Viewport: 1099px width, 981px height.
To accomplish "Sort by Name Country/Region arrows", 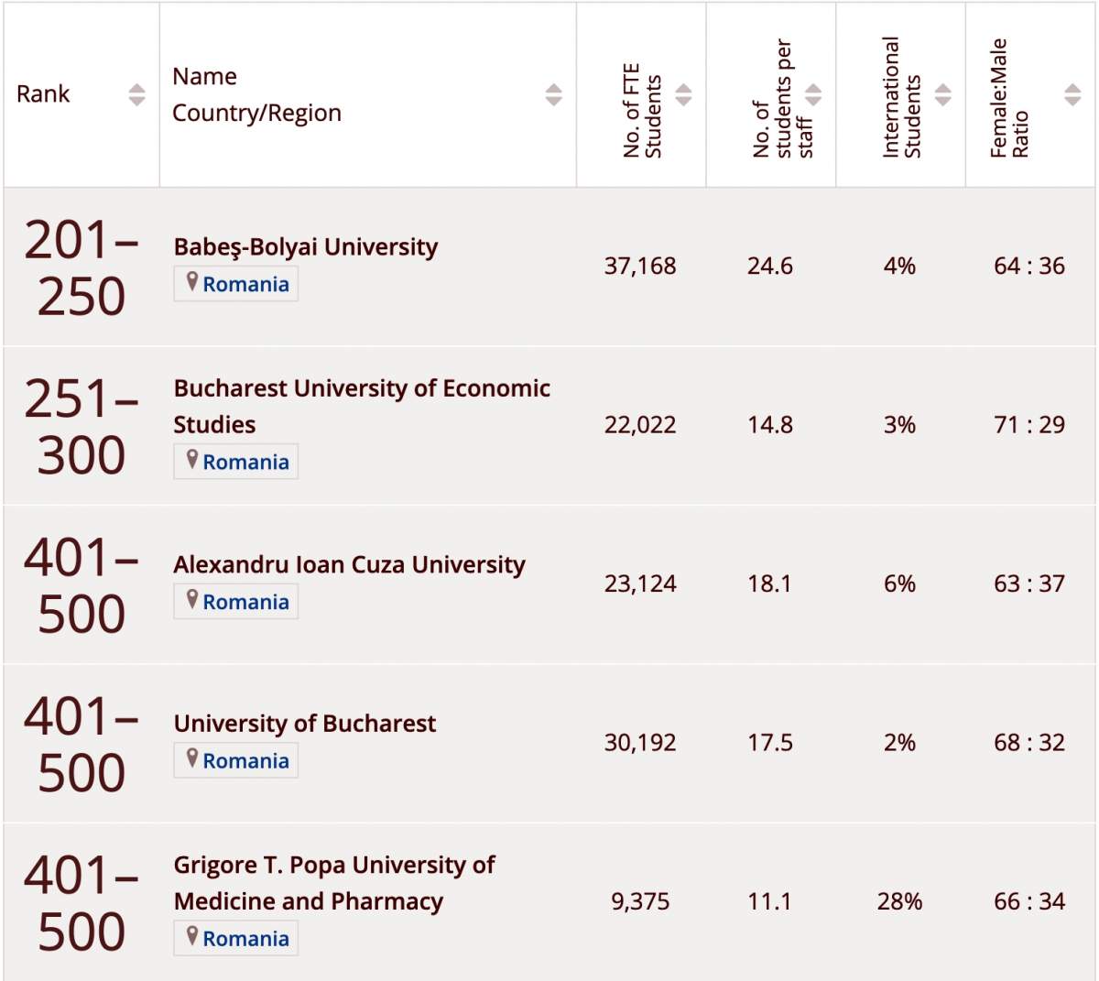I will (x=553, y=94).
